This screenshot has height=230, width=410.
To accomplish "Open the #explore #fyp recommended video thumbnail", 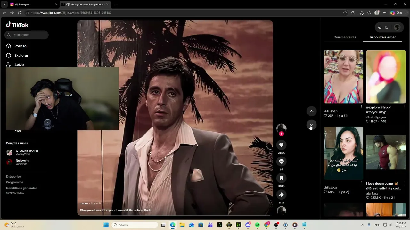I will 386,77.
